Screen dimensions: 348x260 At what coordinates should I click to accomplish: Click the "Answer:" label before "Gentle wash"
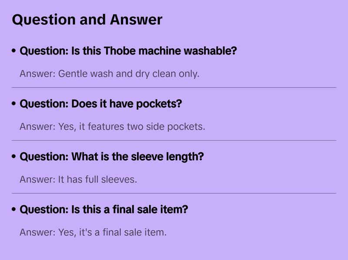tap(37, 73)
